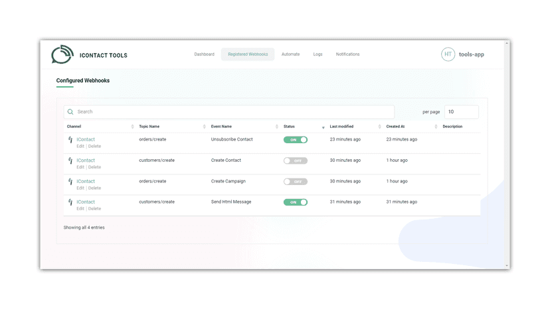
Task: Open IContact link in Unsubscribe Contact row
Action: [x=86, y=139]
